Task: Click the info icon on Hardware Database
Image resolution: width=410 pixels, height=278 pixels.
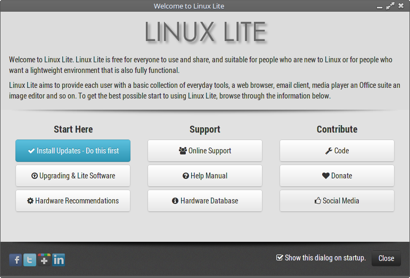Action: click(x=175, y=201)
